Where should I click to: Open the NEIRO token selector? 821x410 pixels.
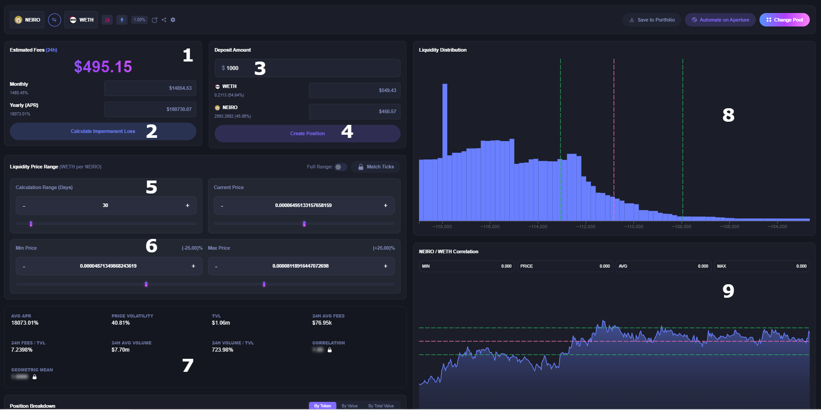[x=27, y=20]
